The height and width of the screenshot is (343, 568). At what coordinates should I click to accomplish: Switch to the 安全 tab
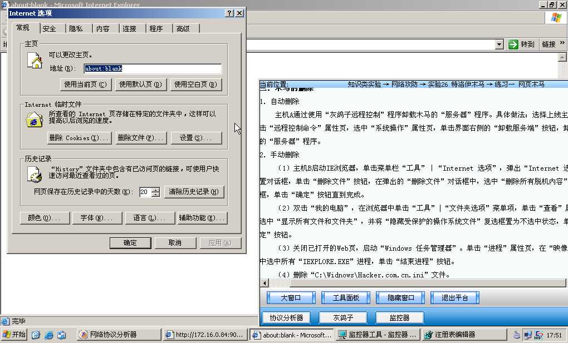pyautogui.click(x=49, y=28)
